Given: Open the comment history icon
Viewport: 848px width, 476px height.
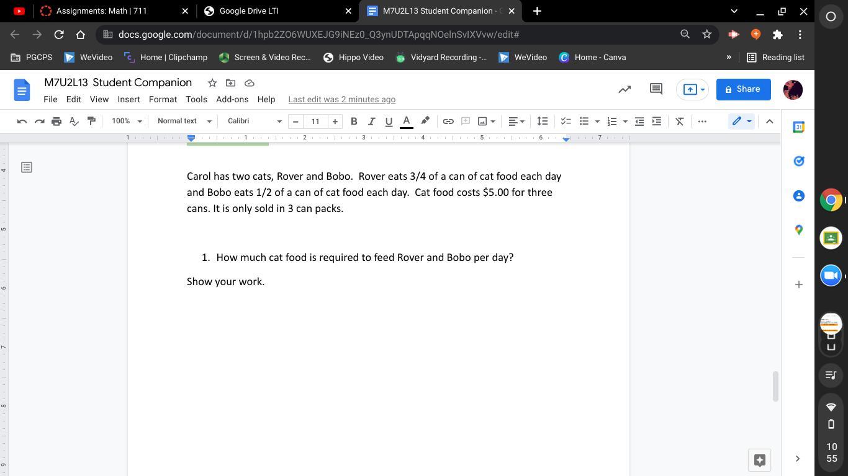Looking at the screenshot, I should [656, 89].
